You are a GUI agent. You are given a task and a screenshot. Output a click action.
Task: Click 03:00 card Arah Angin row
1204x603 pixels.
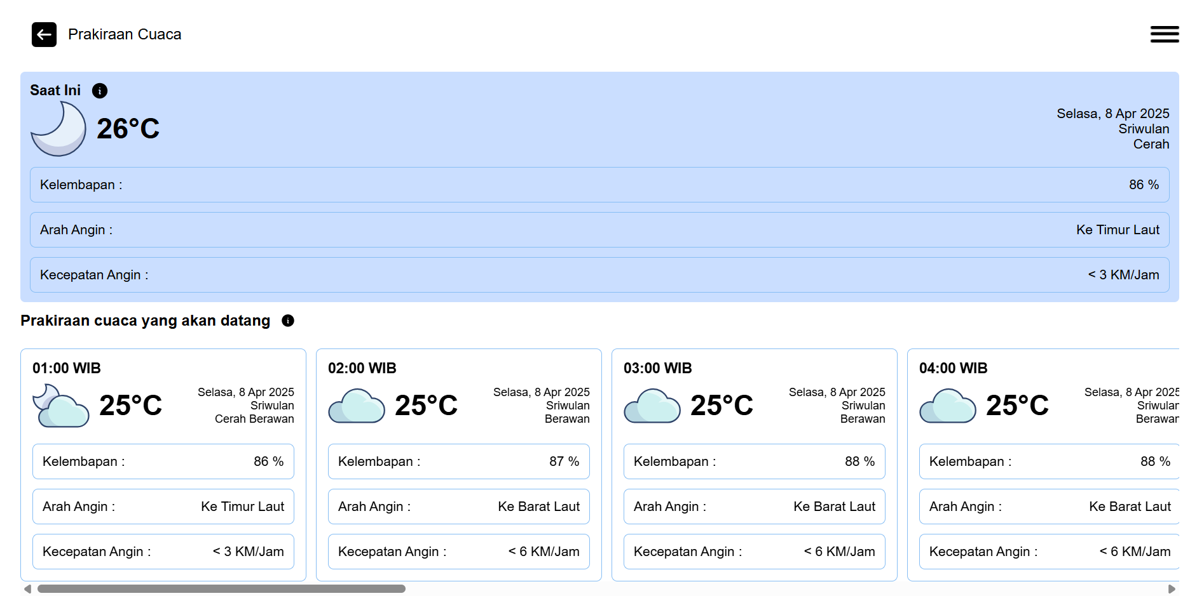pyautogui.click(x=755, y=507)
